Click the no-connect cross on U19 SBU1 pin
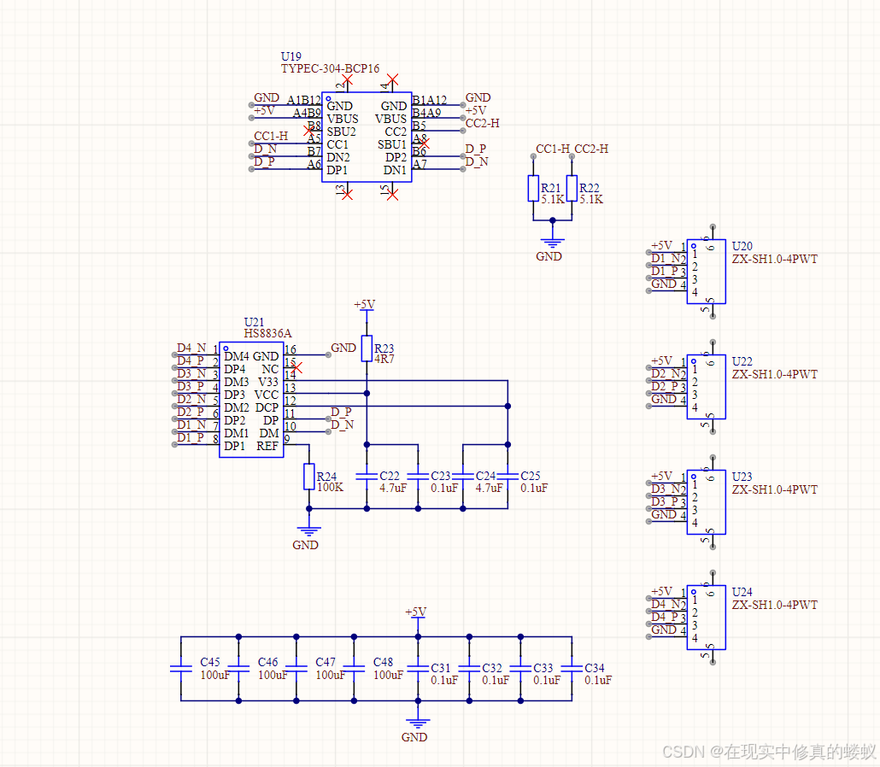Screen dimensions: 880x767 click(425, 143)
